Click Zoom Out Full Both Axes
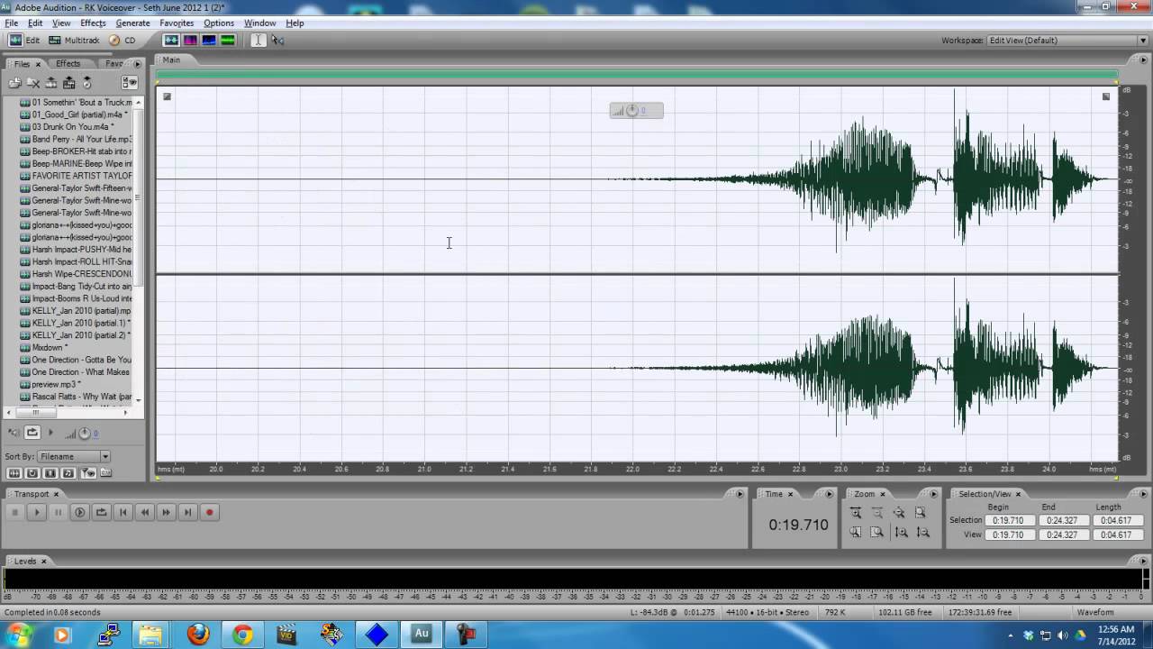Screen dimensions: 1153x649 (x=898, y=512)
